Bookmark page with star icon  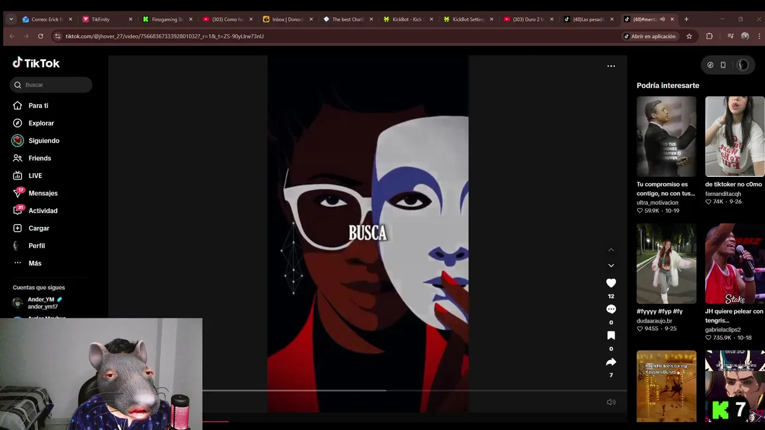click(689, 36)
